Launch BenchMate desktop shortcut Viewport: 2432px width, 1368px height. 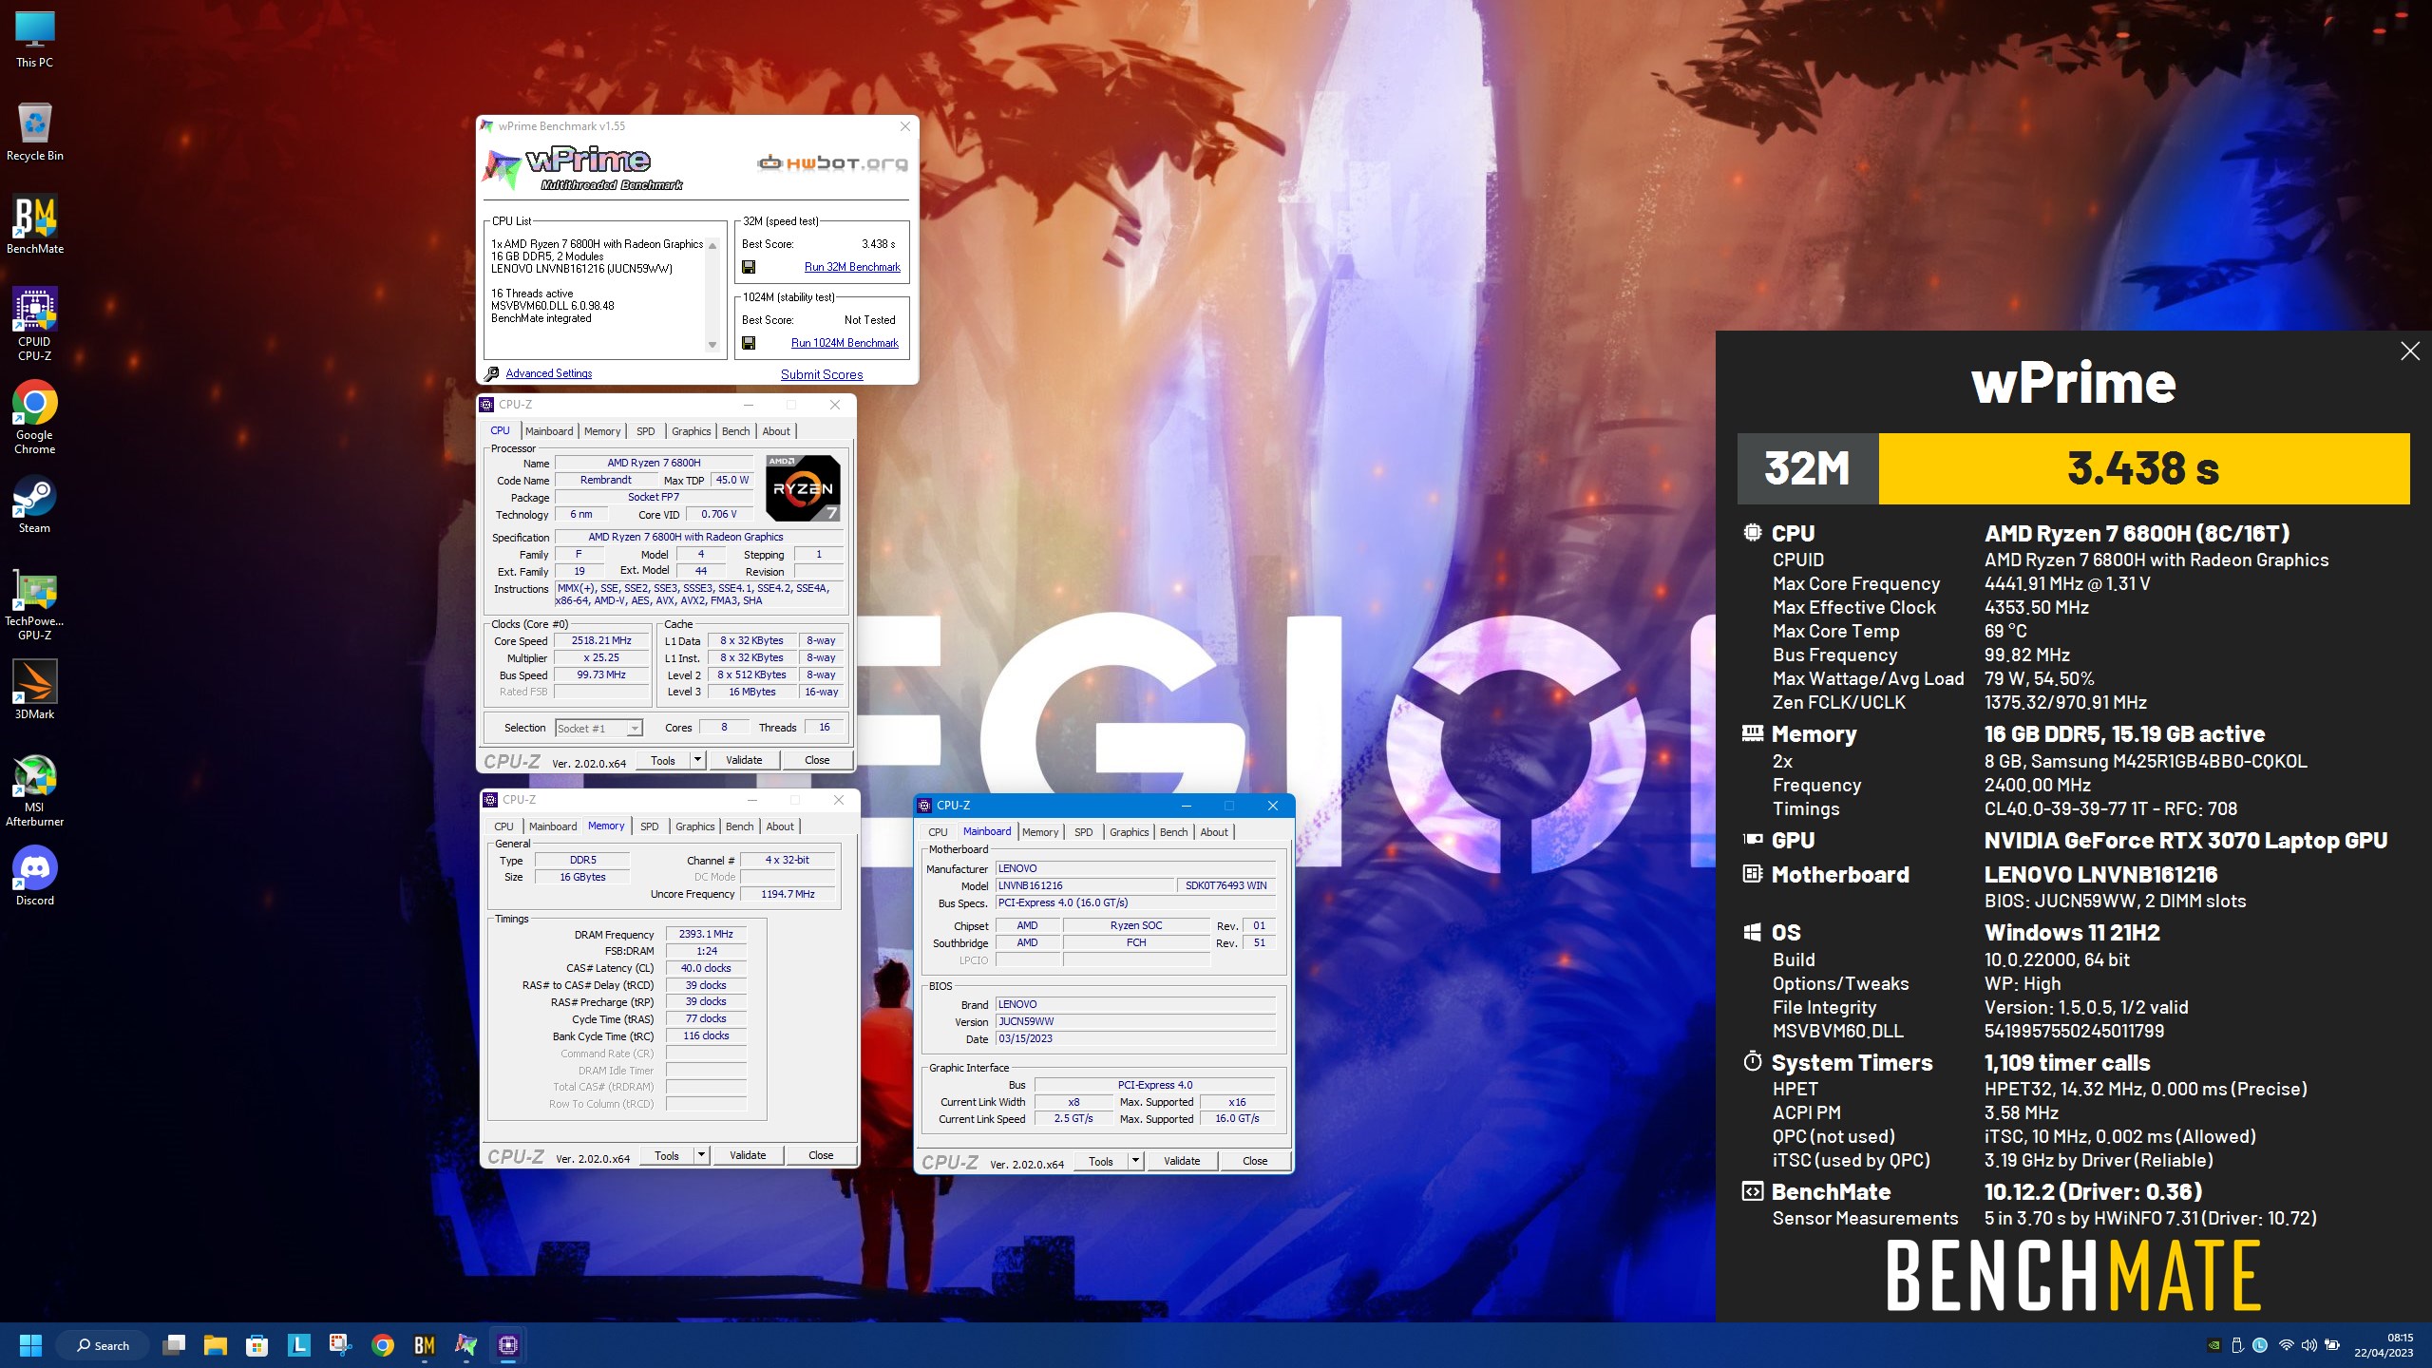pos(34,225)
